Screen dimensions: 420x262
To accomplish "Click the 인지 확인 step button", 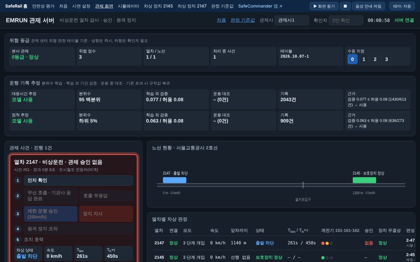I will click(x=78, y=180).
